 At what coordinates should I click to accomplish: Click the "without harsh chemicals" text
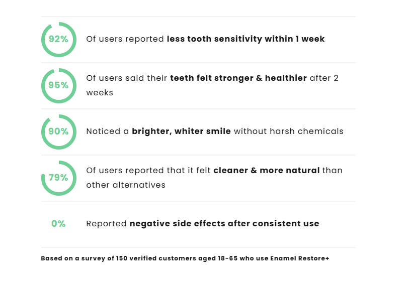click(289, 131)
